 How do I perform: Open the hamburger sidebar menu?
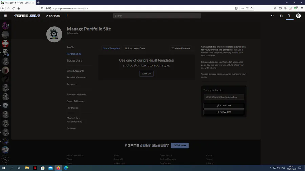(5, 16)
